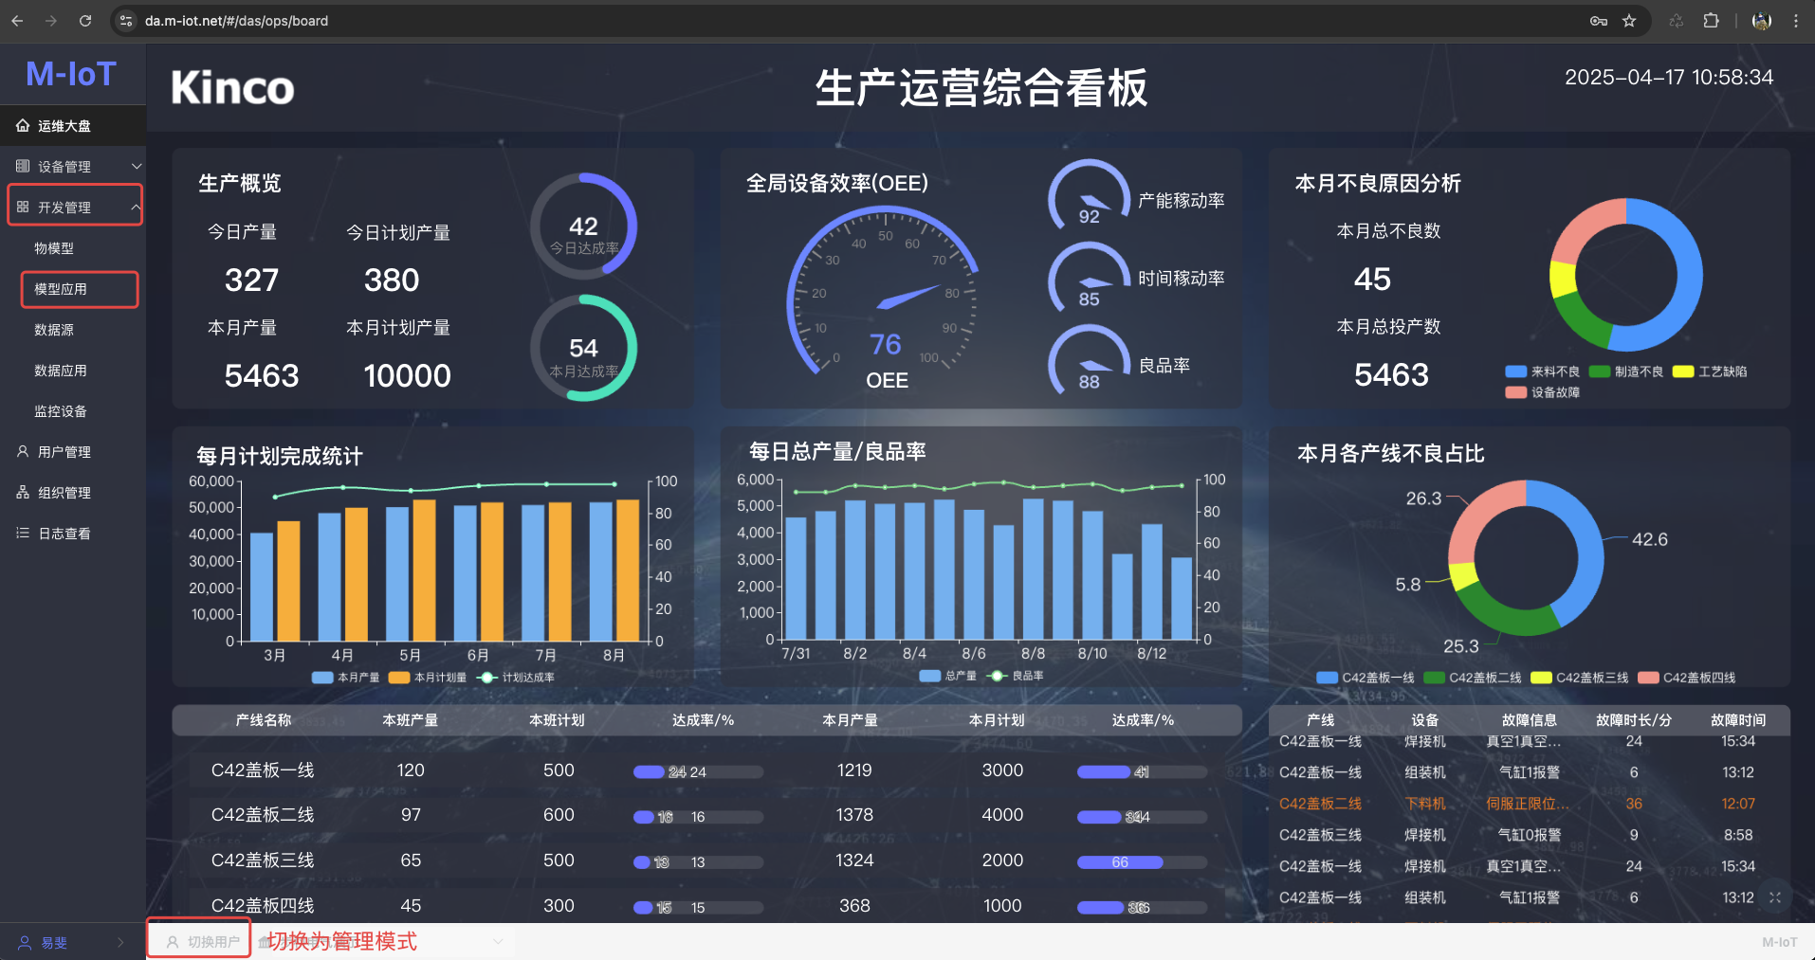Expand the 易斐 user arrow

(x=120, y=942)
